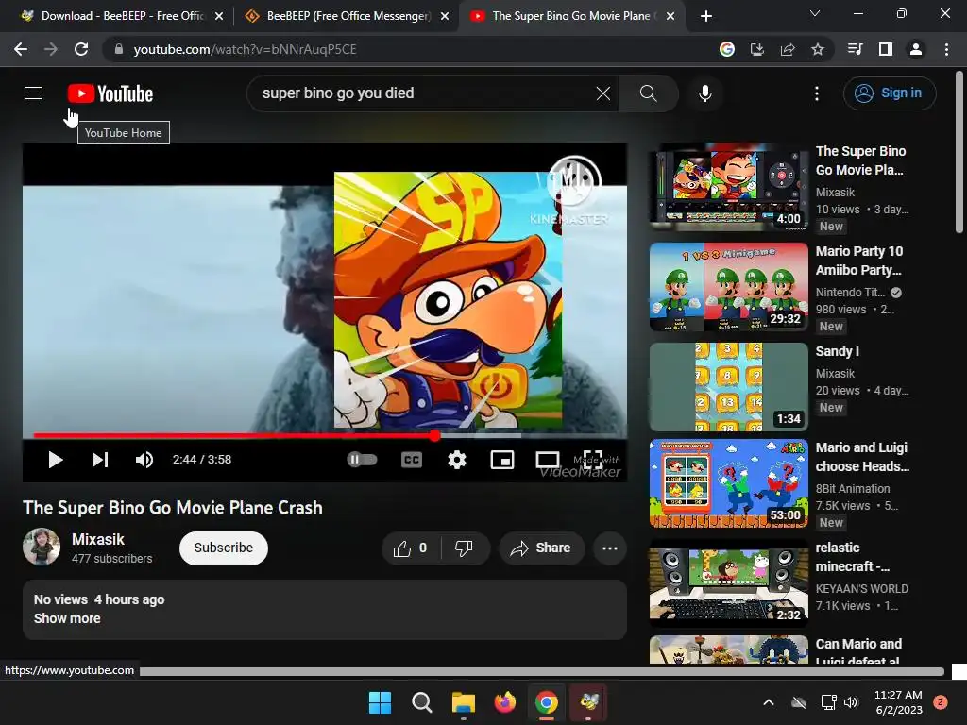Open Chrome three-dot menu

946,49
